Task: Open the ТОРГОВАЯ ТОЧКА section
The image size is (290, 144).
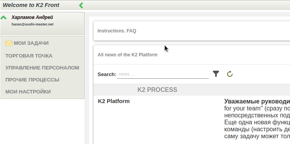Action: point(29,56)
